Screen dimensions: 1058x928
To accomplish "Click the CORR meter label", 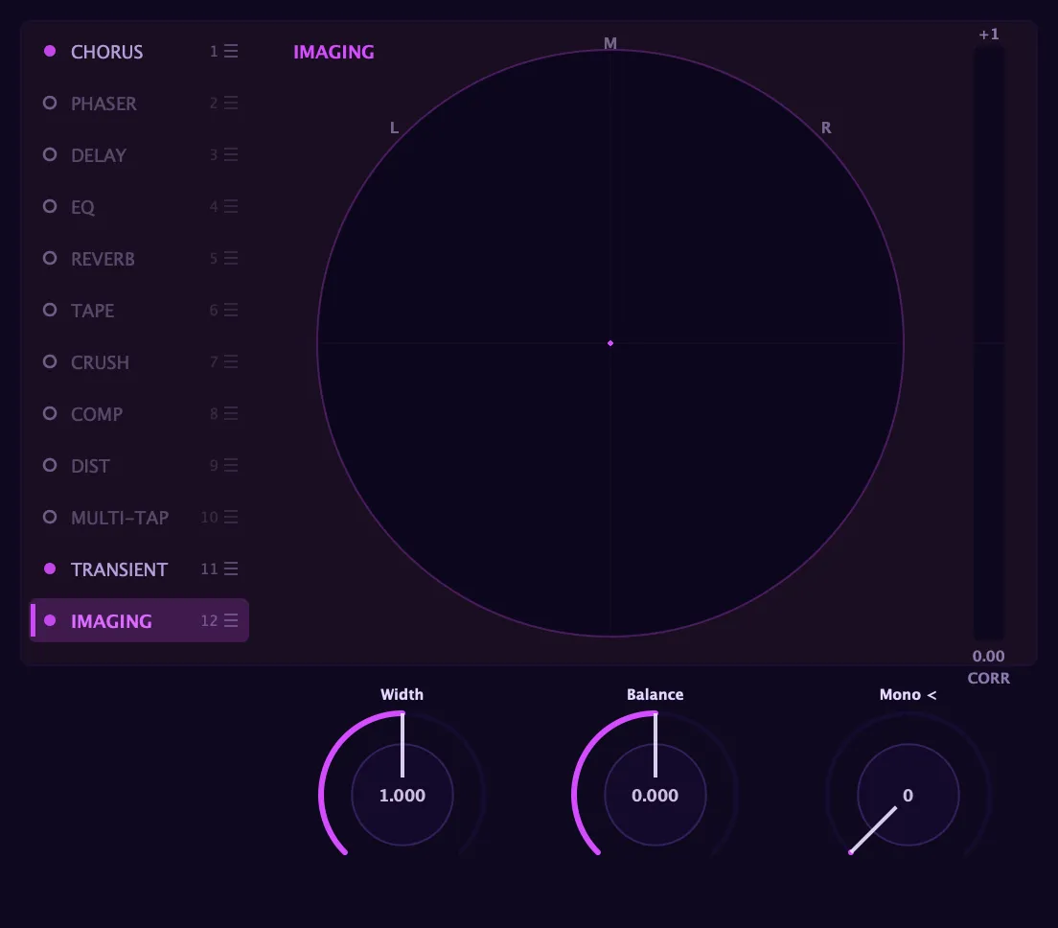I will tap(988, 679).
